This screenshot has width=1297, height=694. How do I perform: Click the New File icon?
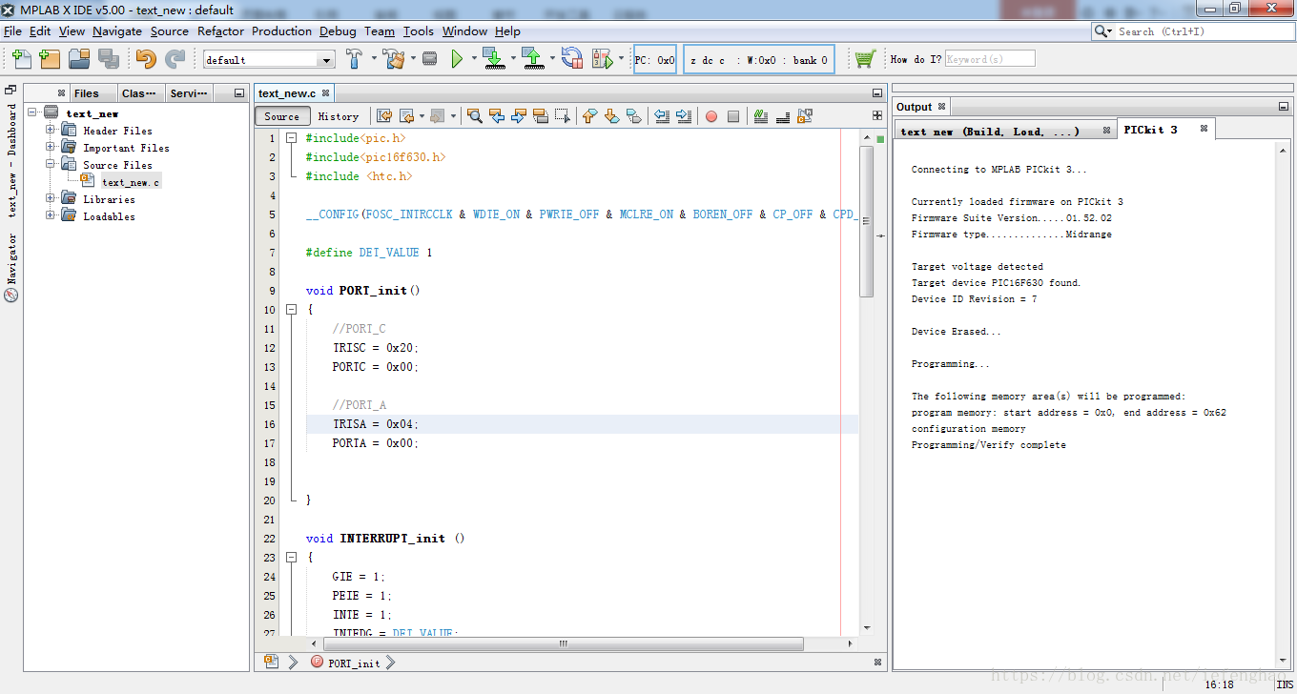point(21,59)
